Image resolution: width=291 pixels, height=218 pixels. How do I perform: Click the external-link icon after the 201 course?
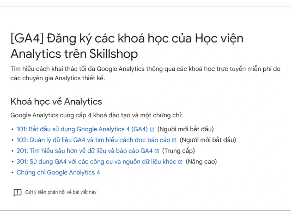coord(157,151)
